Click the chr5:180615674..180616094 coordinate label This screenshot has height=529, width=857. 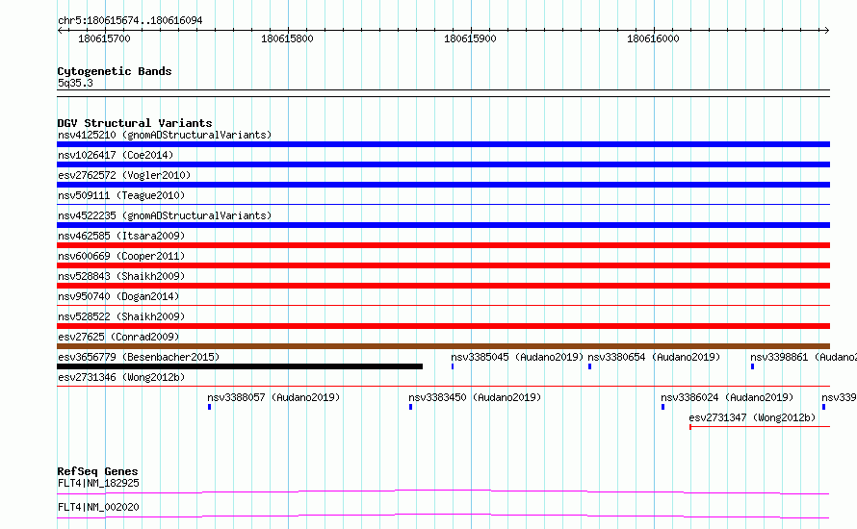(x=130, y=20)
